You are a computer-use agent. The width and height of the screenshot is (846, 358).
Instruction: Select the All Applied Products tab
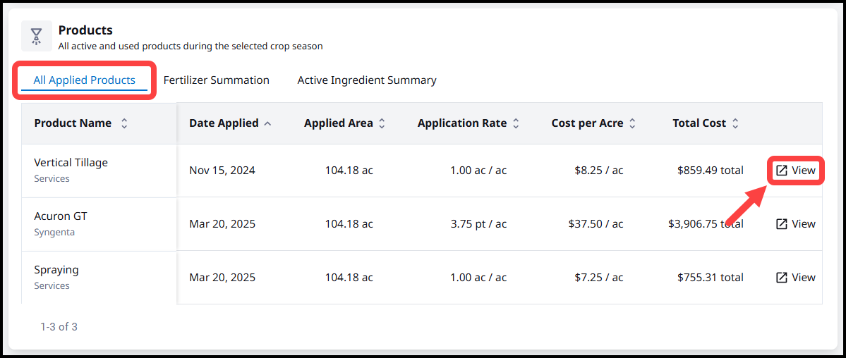84,80
